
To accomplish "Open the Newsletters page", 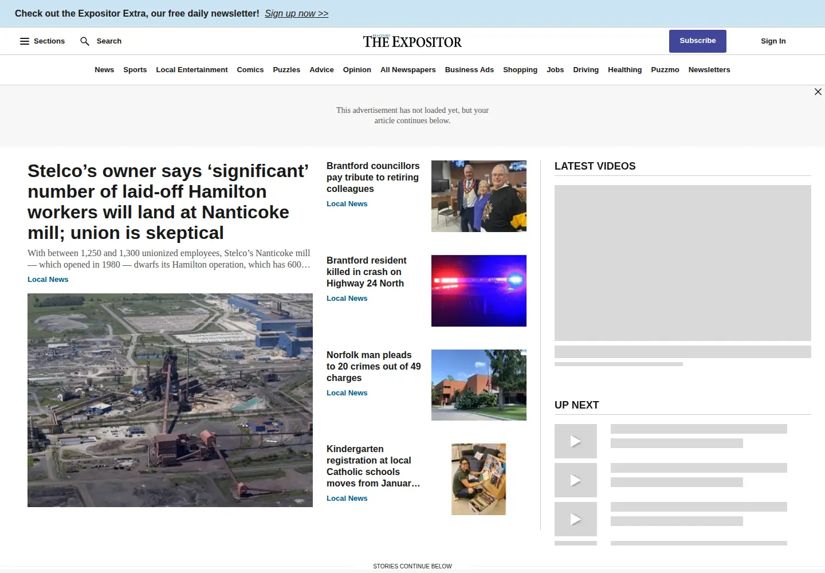I will click(709, 70).
